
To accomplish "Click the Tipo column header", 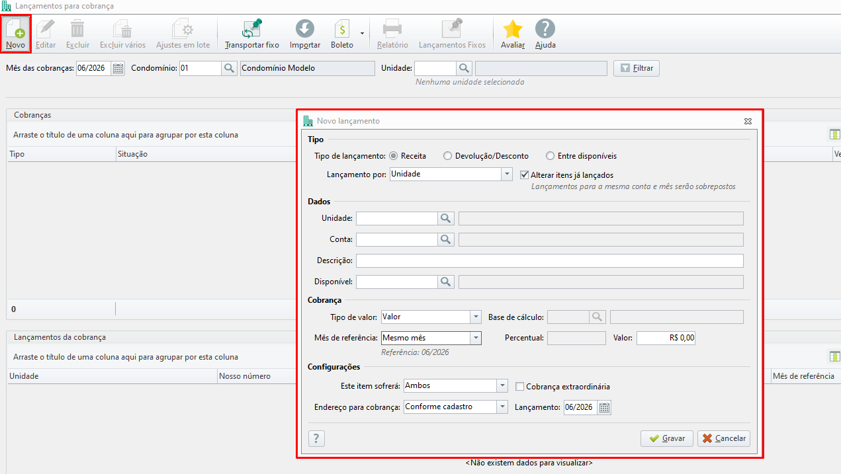I will pos(61,154).
